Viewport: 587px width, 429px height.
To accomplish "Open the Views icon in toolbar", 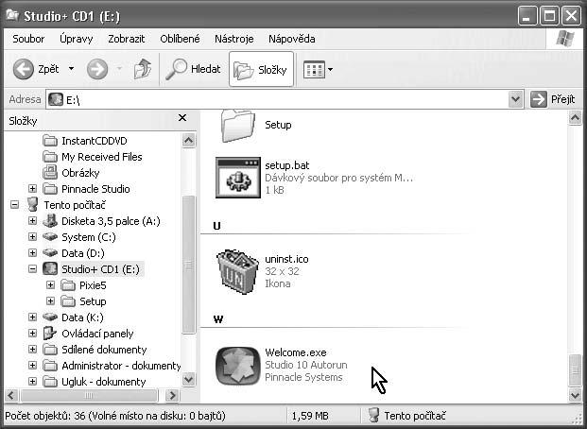I will pos(314,70).
